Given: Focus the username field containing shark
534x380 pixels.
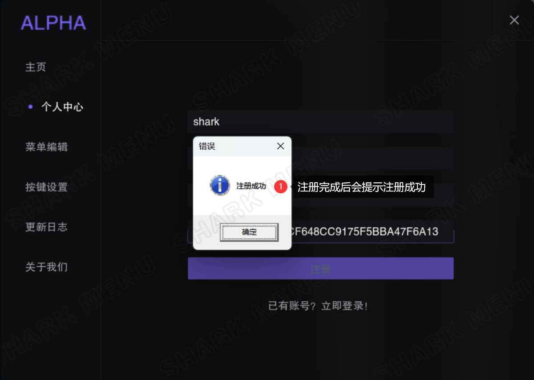Looking at the screenshot, I should coord(320,122).
